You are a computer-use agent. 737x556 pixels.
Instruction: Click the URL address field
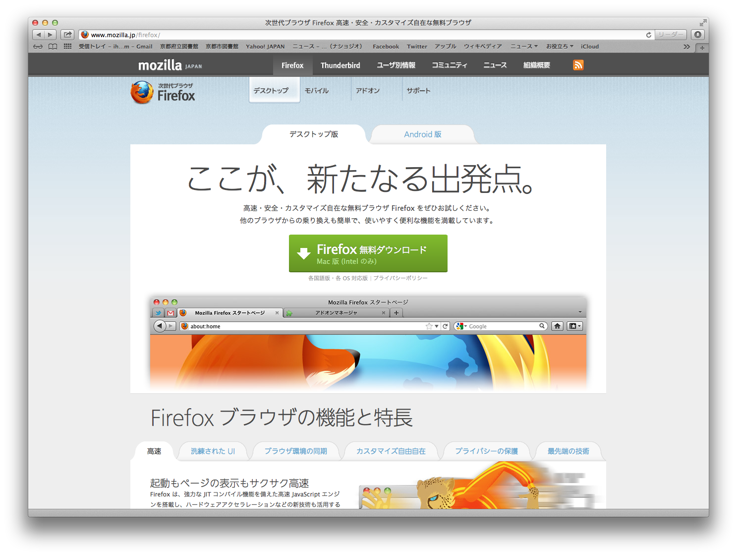tap(366, 35)
